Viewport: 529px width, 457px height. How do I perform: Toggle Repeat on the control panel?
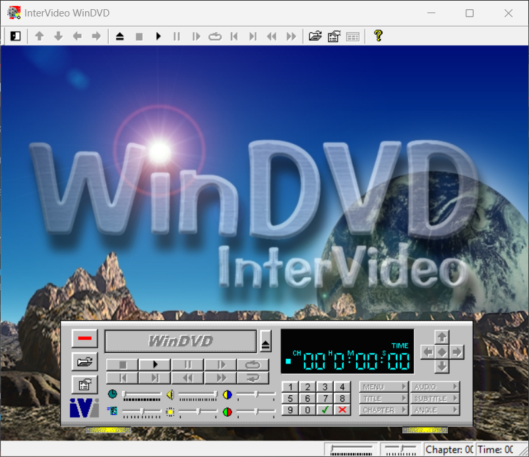(x=253, y=365)
